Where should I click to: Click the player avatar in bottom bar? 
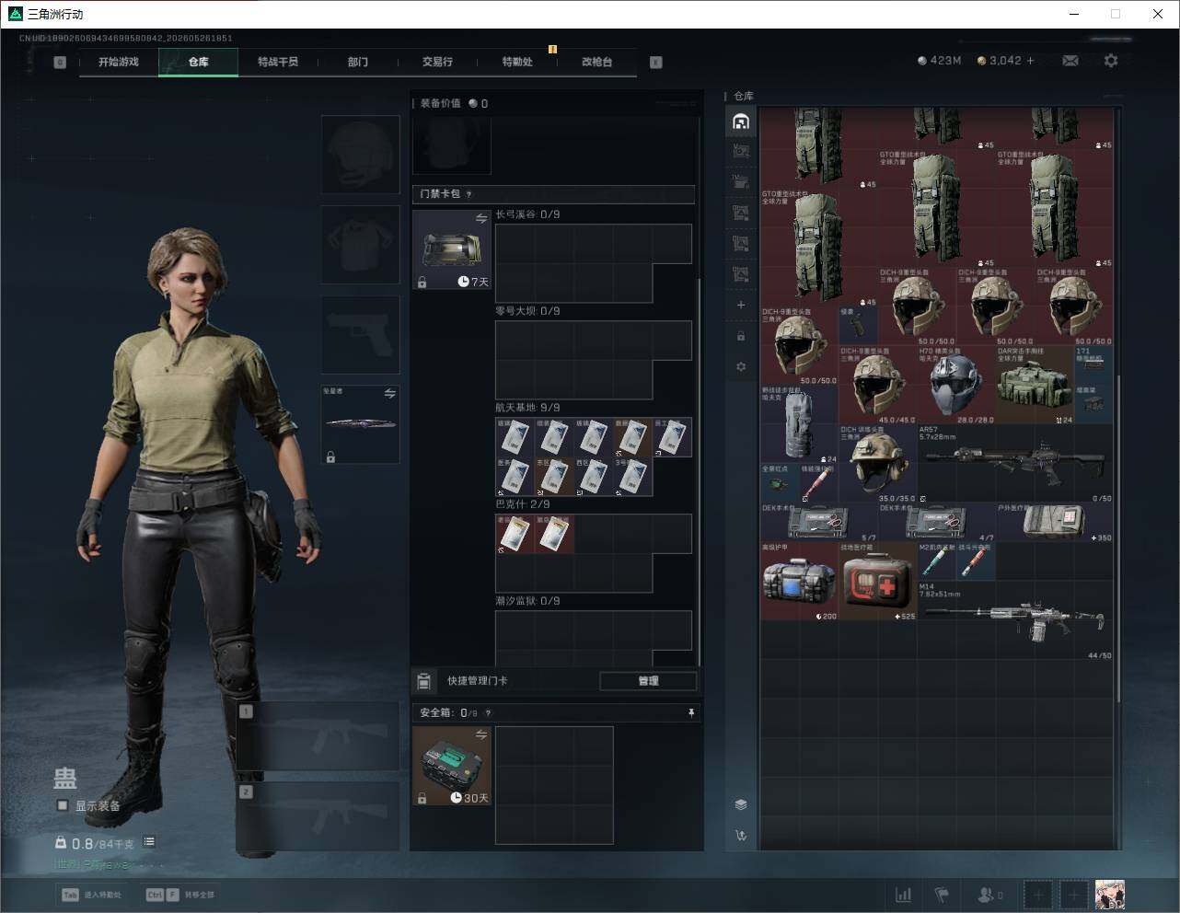[x=1110, y=895]
